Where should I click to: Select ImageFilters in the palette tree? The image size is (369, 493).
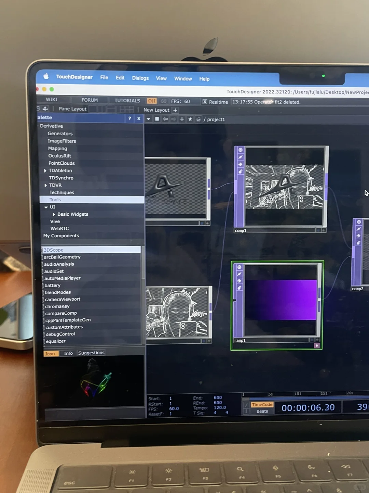pos(62,141)
